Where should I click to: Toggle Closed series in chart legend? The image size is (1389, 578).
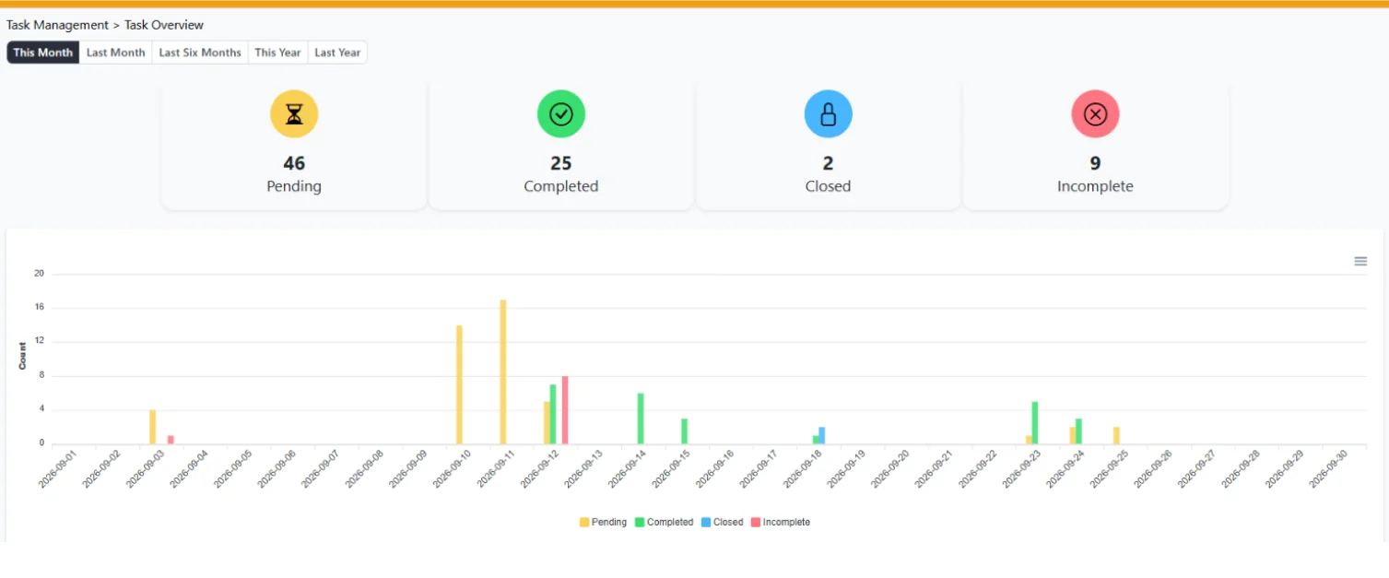click(x=722, y=522)
